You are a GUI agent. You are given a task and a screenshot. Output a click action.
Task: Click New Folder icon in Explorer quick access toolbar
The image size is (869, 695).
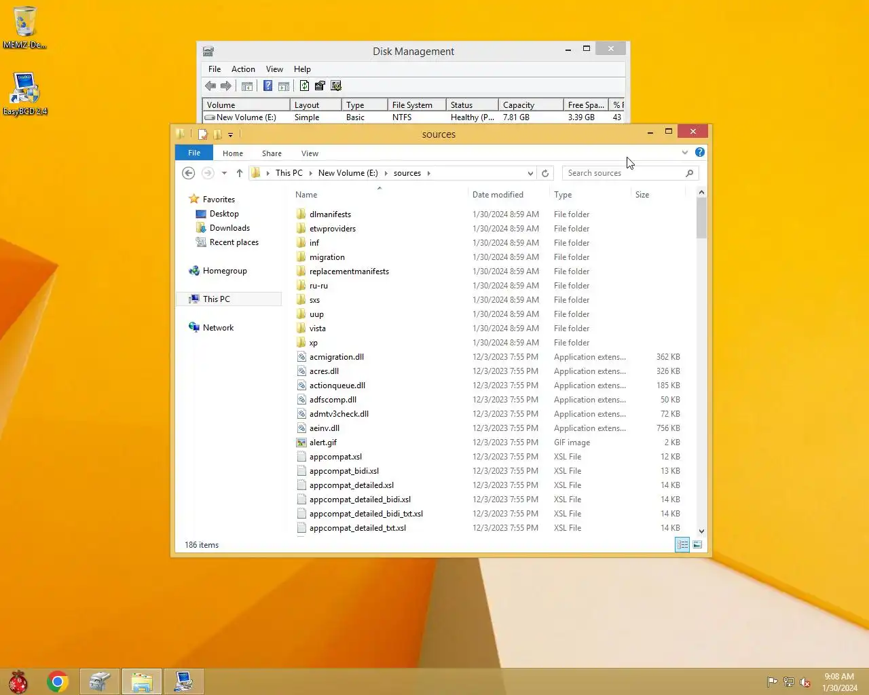point(217,134)
